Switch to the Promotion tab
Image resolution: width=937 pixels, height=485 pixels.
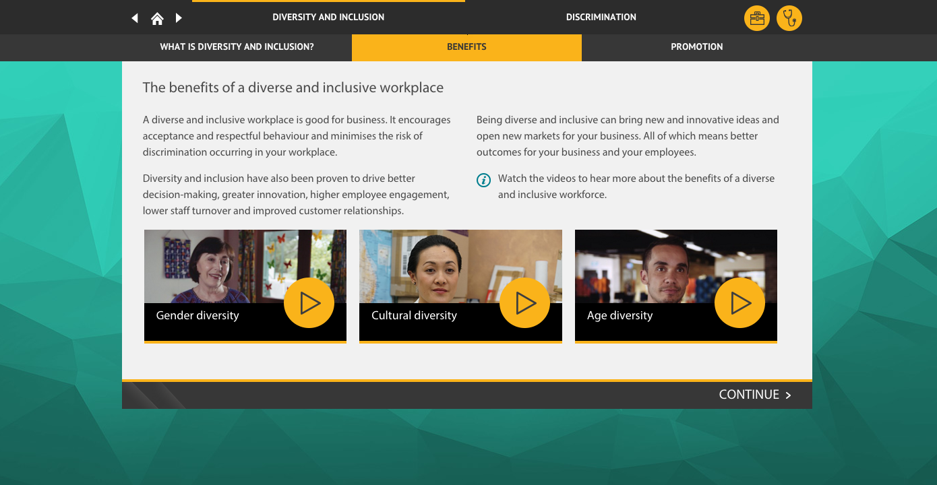697,47
